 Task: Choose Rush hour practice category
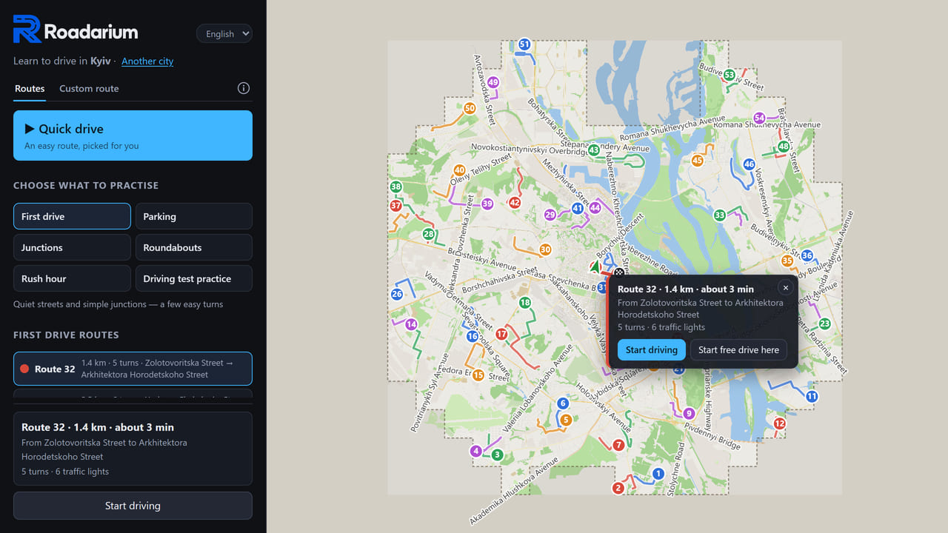(x=72, y=278)
